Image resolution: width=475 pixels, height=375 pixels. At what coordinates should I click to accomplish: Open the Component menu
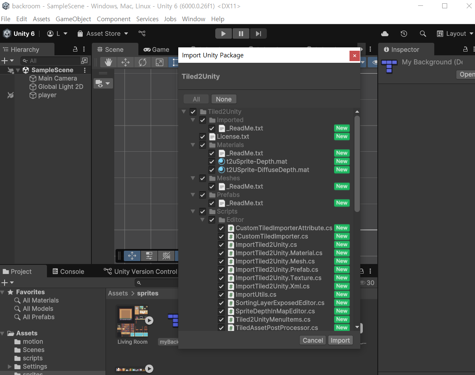(x=113, y=19)
